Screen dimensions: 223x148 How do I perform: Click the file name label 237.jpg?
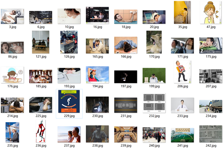(x=69, y=146)
